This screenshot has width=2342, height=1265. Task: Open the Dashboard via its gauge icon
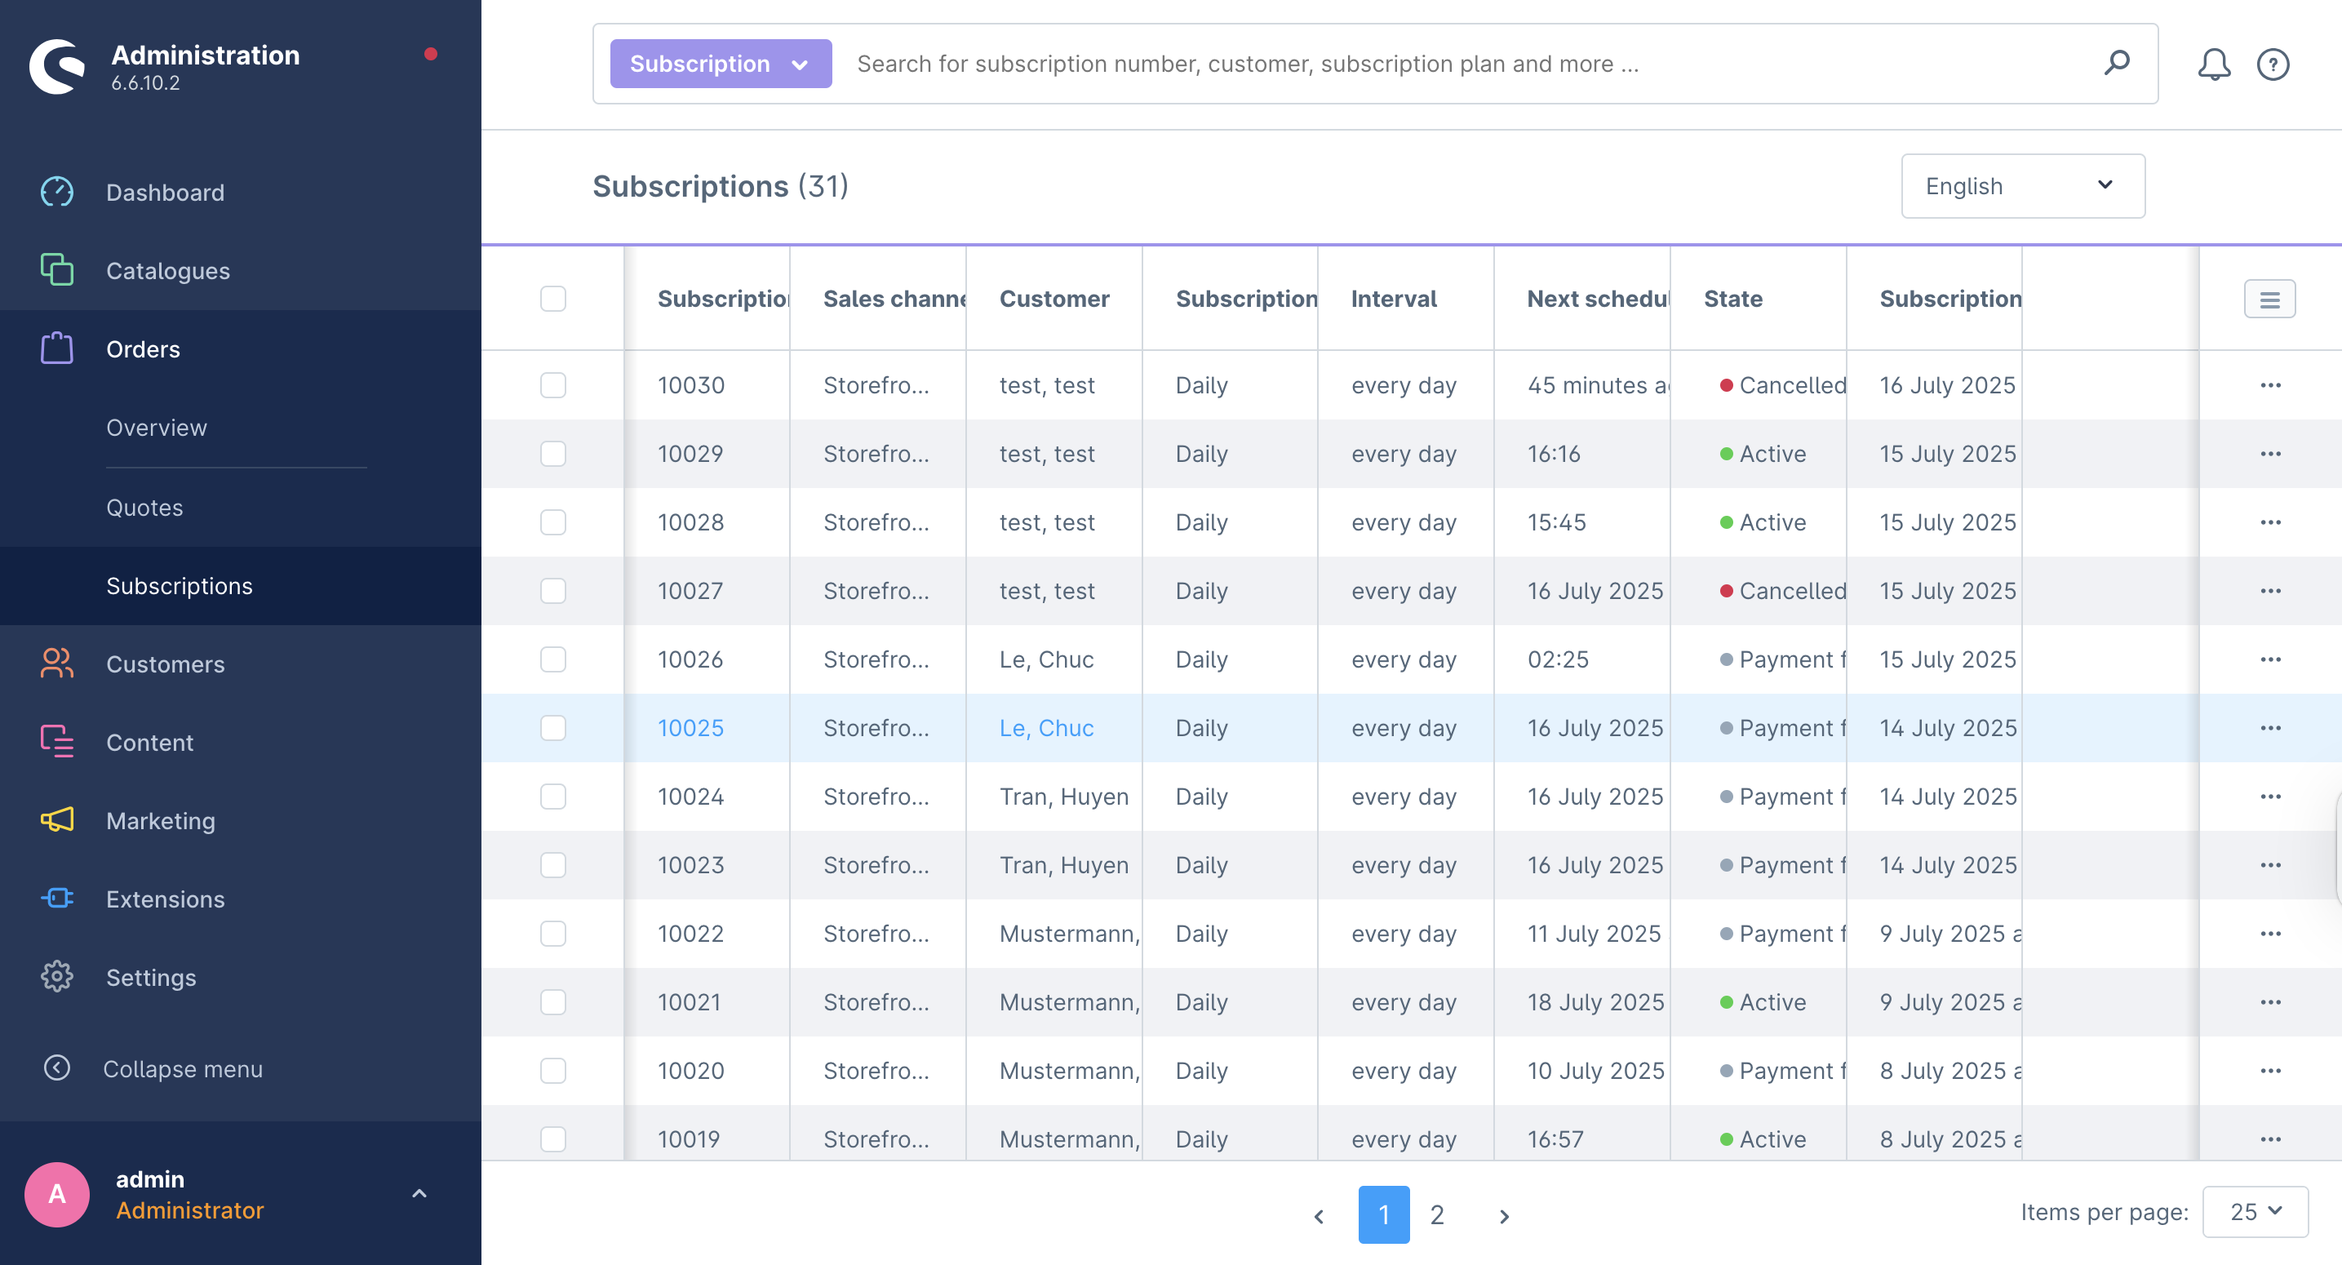tap(56, 192)
